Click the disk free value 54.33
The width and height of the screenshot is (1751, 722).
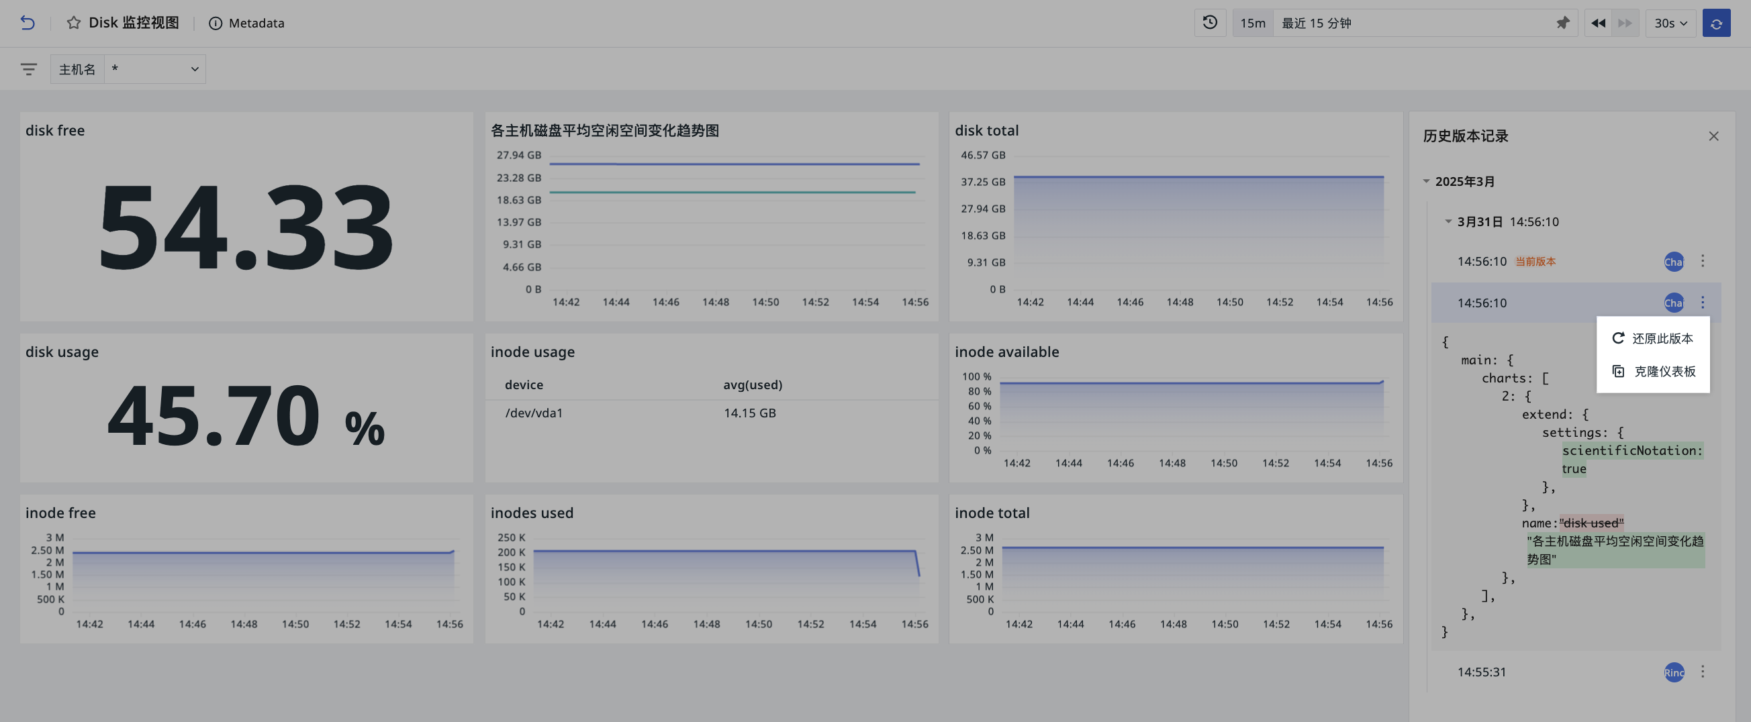coord(246,226)
